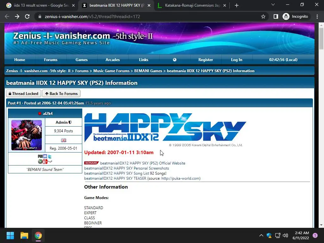Image resolution: width=324 pixels, height=243 pixels.
Task: Open al2k4's Nintendo Switch icon
Action: 45,161
